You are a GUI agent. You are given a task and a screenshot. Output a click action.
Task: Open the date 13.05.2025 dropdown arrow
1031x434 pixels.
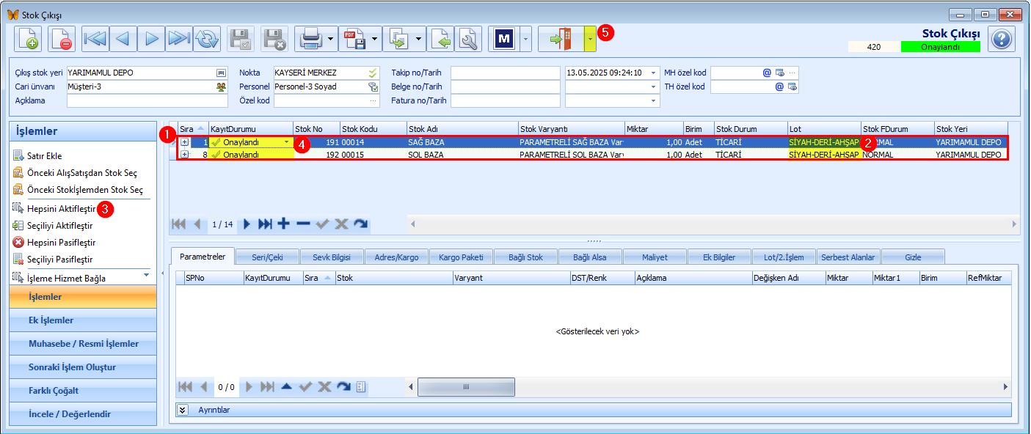click(653, 73)
